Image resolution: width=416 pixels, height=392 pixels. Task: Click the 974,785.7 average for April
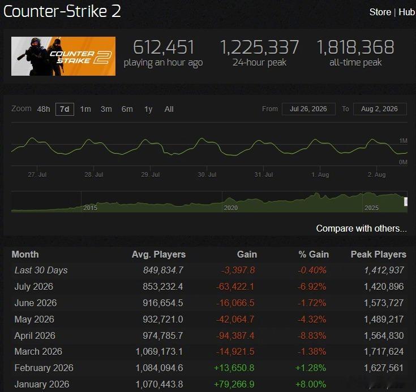click(x=163, y=336)
